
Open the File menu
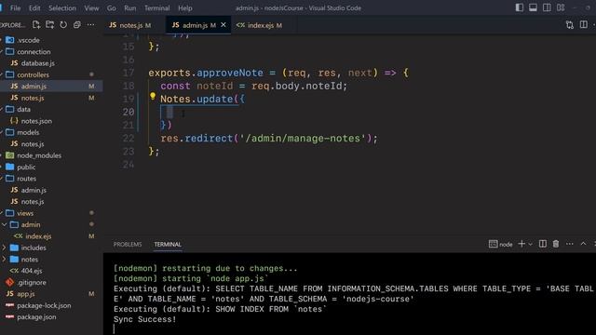16,8
